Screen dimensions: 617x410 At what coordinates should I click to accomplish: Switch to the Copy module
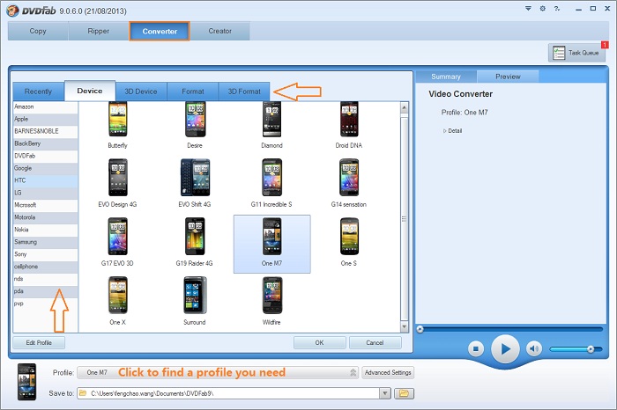tap(38, 31)
